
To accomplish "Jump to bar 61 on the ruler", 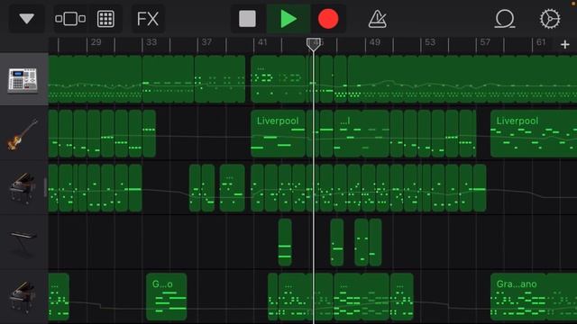I will click(x=541, y=42).
